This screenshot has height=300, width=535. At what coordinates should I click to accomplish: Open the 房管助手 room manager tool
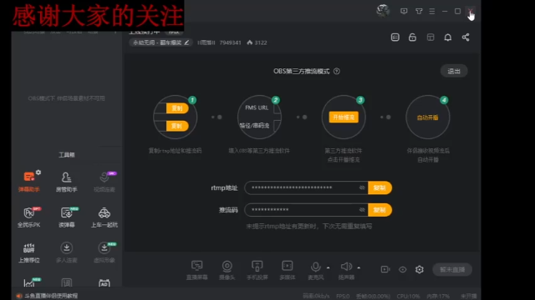coord(66,182)
